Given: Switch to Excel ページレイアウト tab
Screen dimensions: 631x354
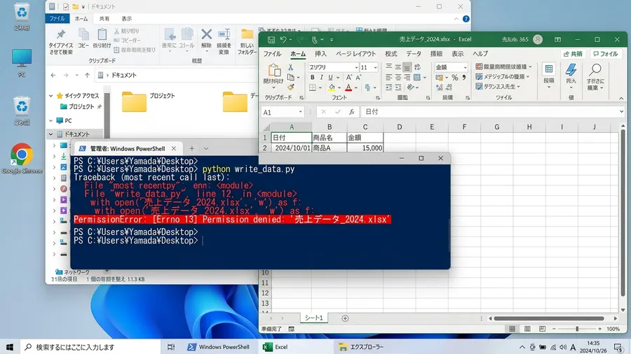Looking at the screenshot, I should [x=355, y=54].
